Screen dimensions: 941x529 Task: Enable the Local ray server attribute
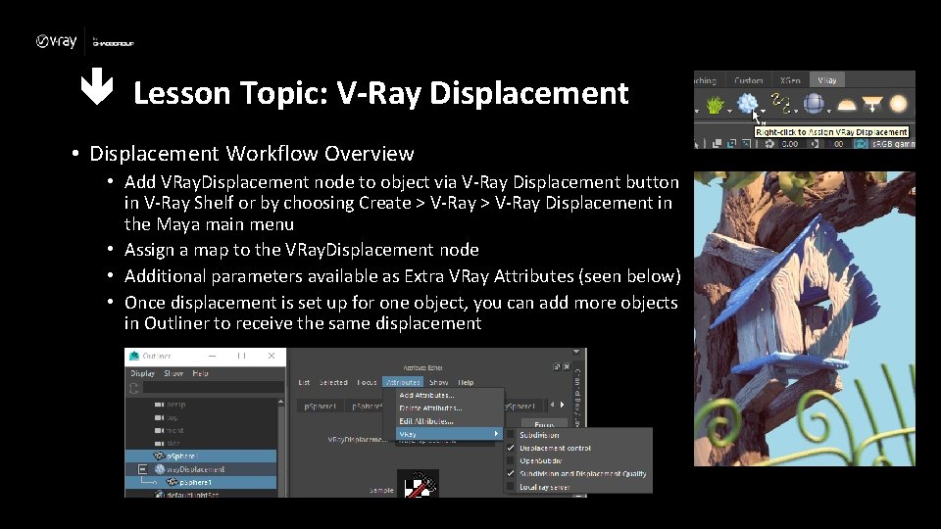coord(510,487)
